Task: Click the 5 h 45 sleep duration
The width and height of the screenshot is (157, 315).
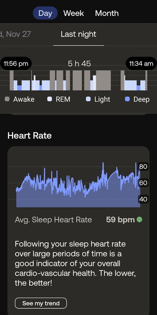Action: [x=79, y=64]
